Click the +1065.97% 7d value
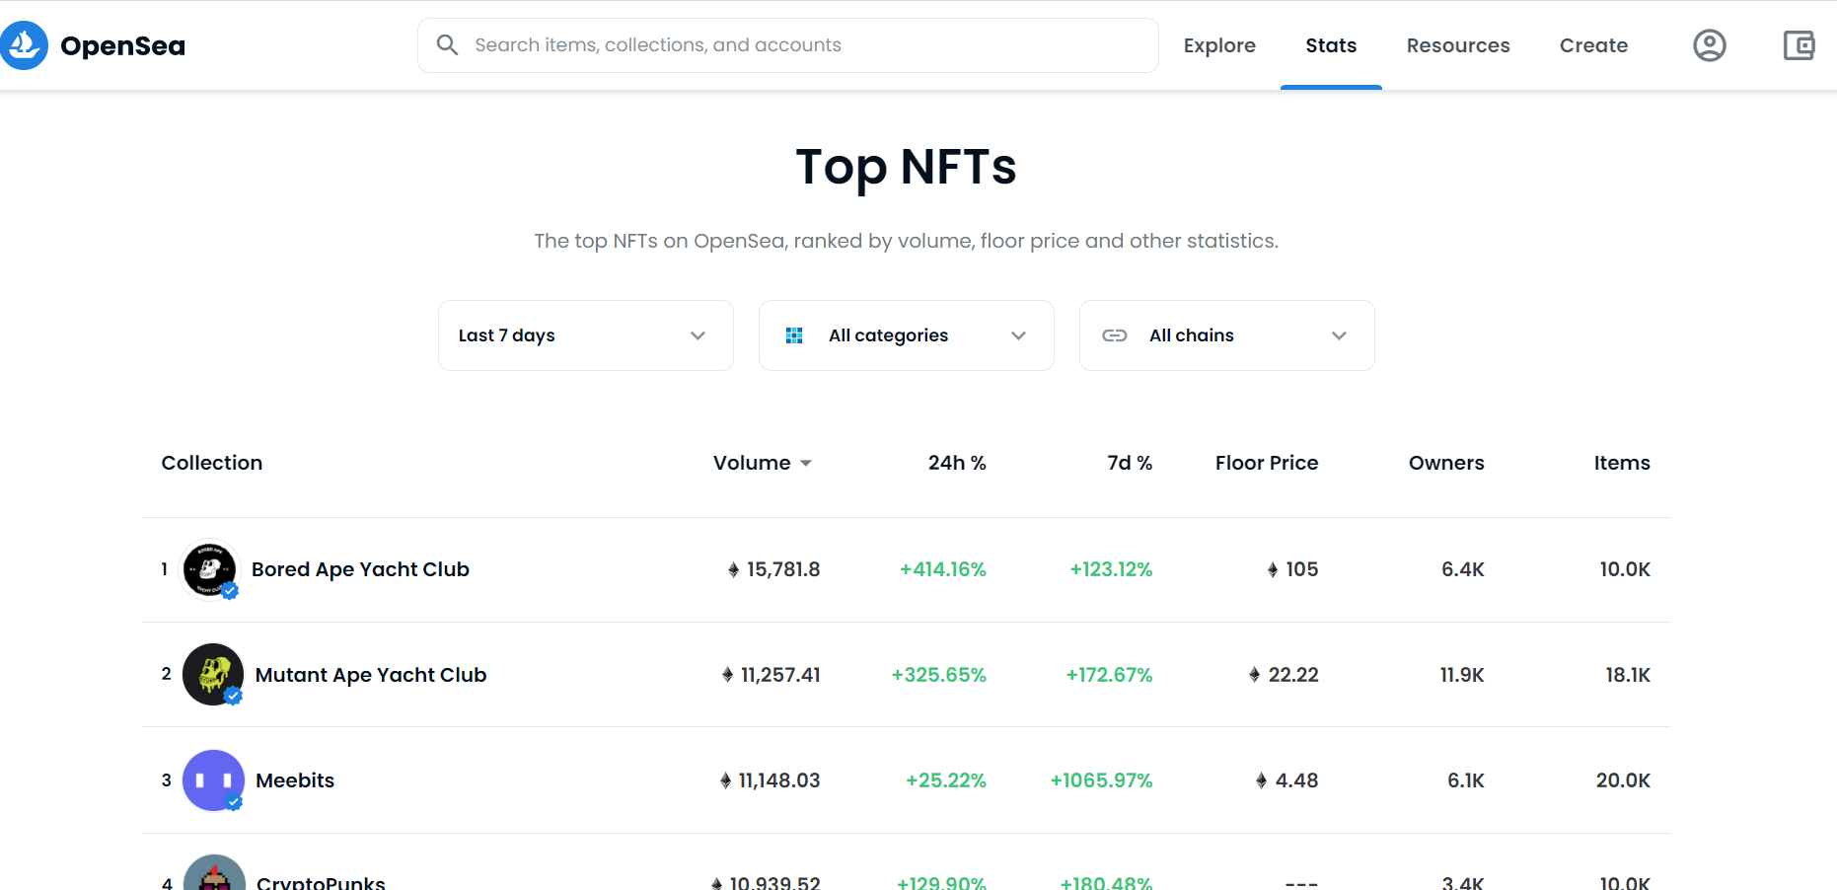1837x890 pixels. [x=1101, y=780]
